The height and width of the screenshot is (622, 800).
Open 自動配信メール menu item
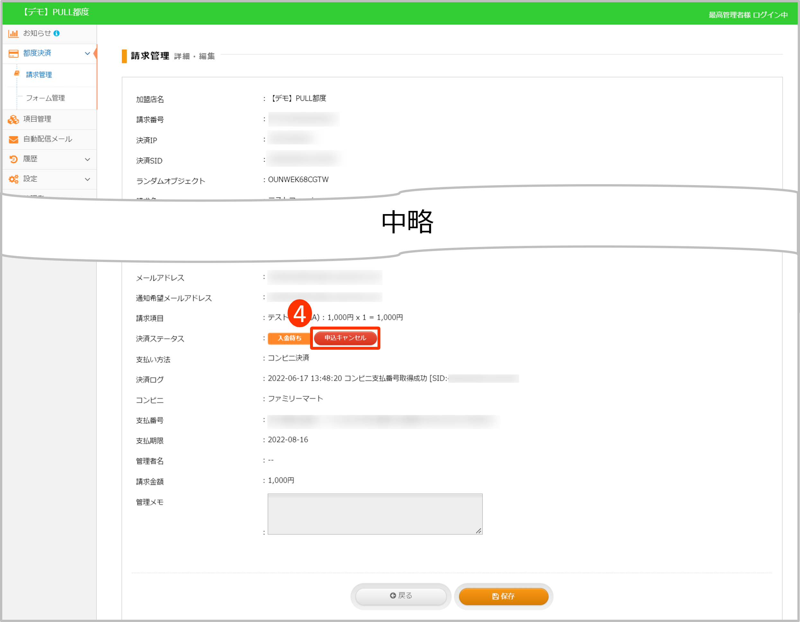pos(48,139)
